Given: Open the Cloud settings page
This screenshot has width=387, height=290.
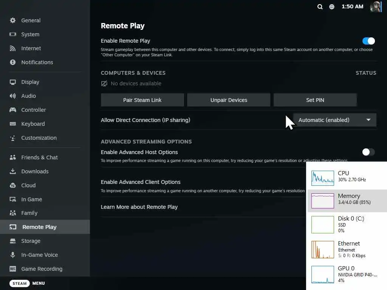Looking at the screenshot, I should [45, 185].
